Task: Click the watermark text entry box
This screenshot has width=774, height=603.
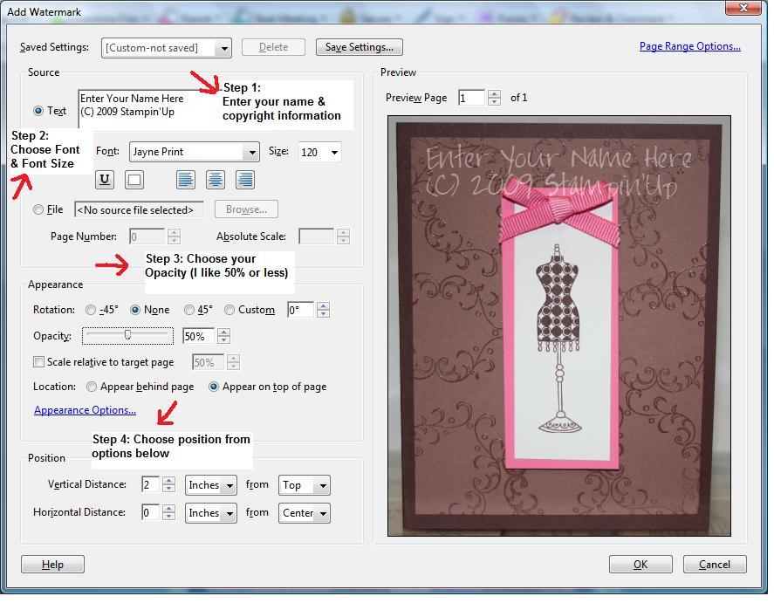Action: click(148, 110)
